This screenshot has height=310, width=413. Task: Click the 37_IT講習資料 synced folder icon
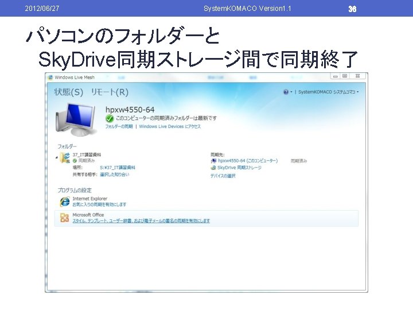tap(65, 158)
